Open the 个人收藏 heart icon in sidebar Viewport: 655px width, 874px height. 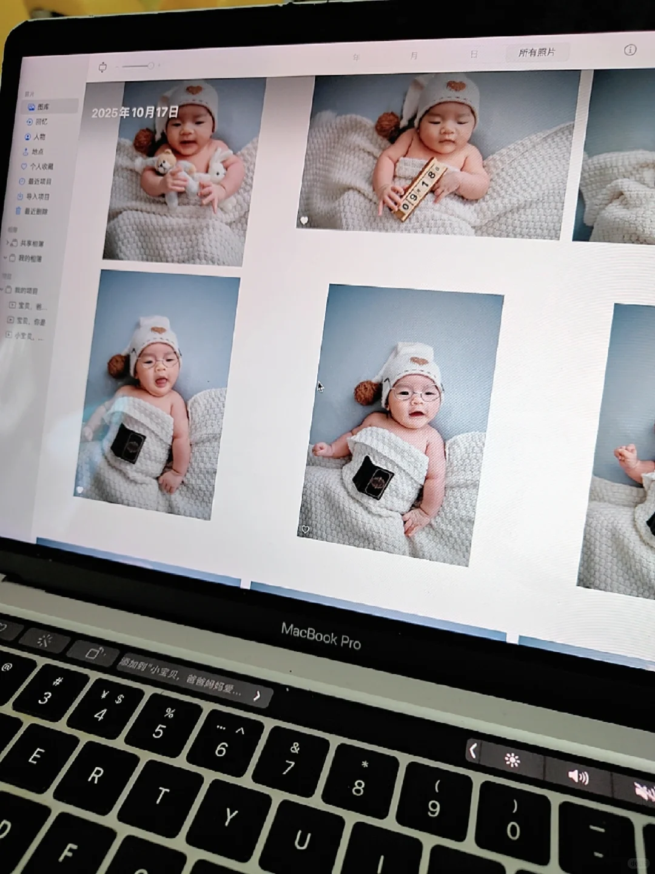click(24, 166)
